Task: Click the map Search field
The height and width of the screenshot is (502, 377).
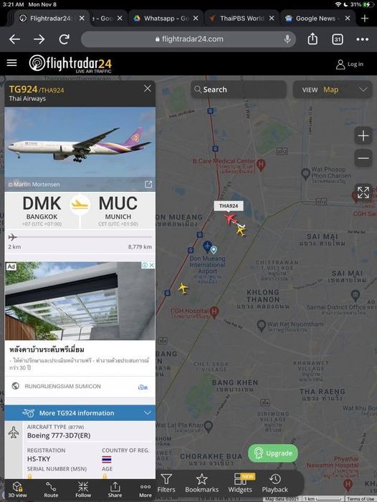Action: pyautogui.click(x=239, y=90)
